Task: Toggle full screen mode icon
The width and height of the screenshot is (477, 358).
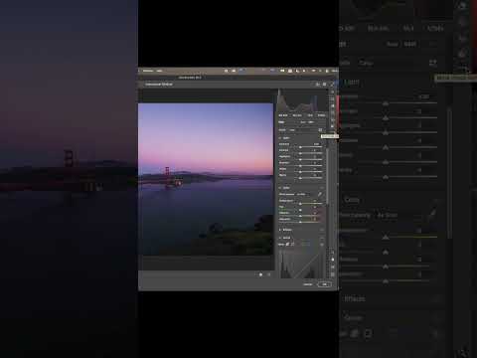Action: [332, 85]
